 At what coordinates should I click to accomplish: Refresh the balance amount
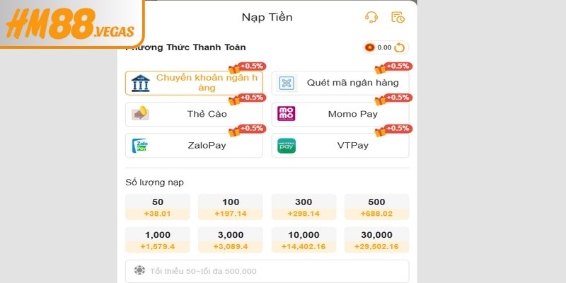400,48
